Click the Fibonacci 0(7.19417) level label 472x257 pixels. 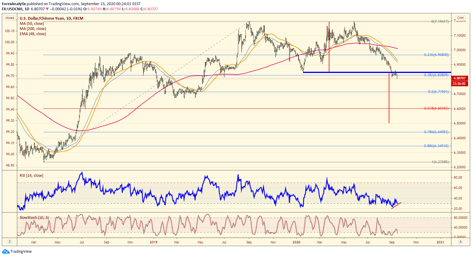click(440, 21)
